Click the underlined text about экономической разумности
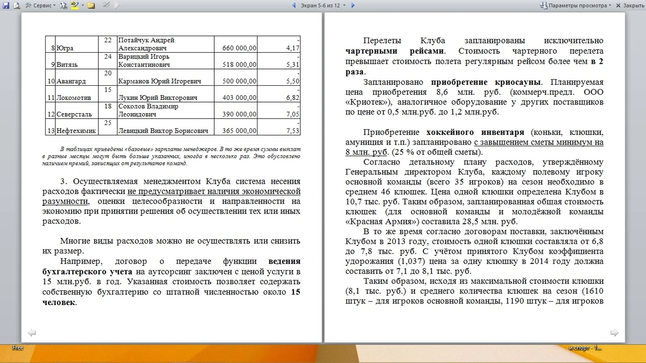 (214, 191)
